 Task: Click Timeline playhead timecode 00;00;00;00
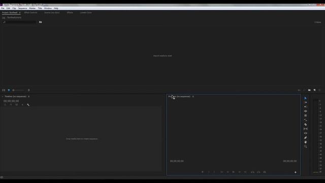point(11,101)
